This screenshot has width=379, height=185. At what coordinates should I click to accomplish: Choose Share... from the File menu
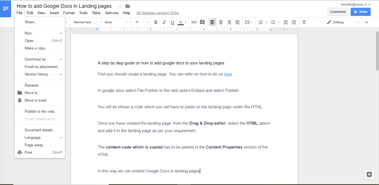pyautogui.click(x=40, y=22)
